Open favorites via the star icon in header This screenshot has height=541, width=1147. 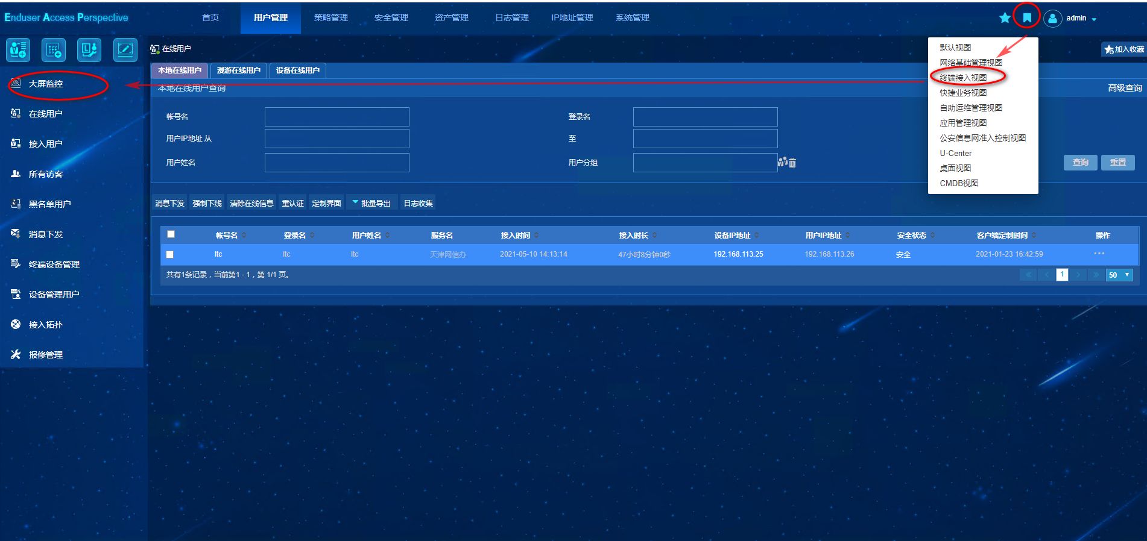pos(1005,18)
